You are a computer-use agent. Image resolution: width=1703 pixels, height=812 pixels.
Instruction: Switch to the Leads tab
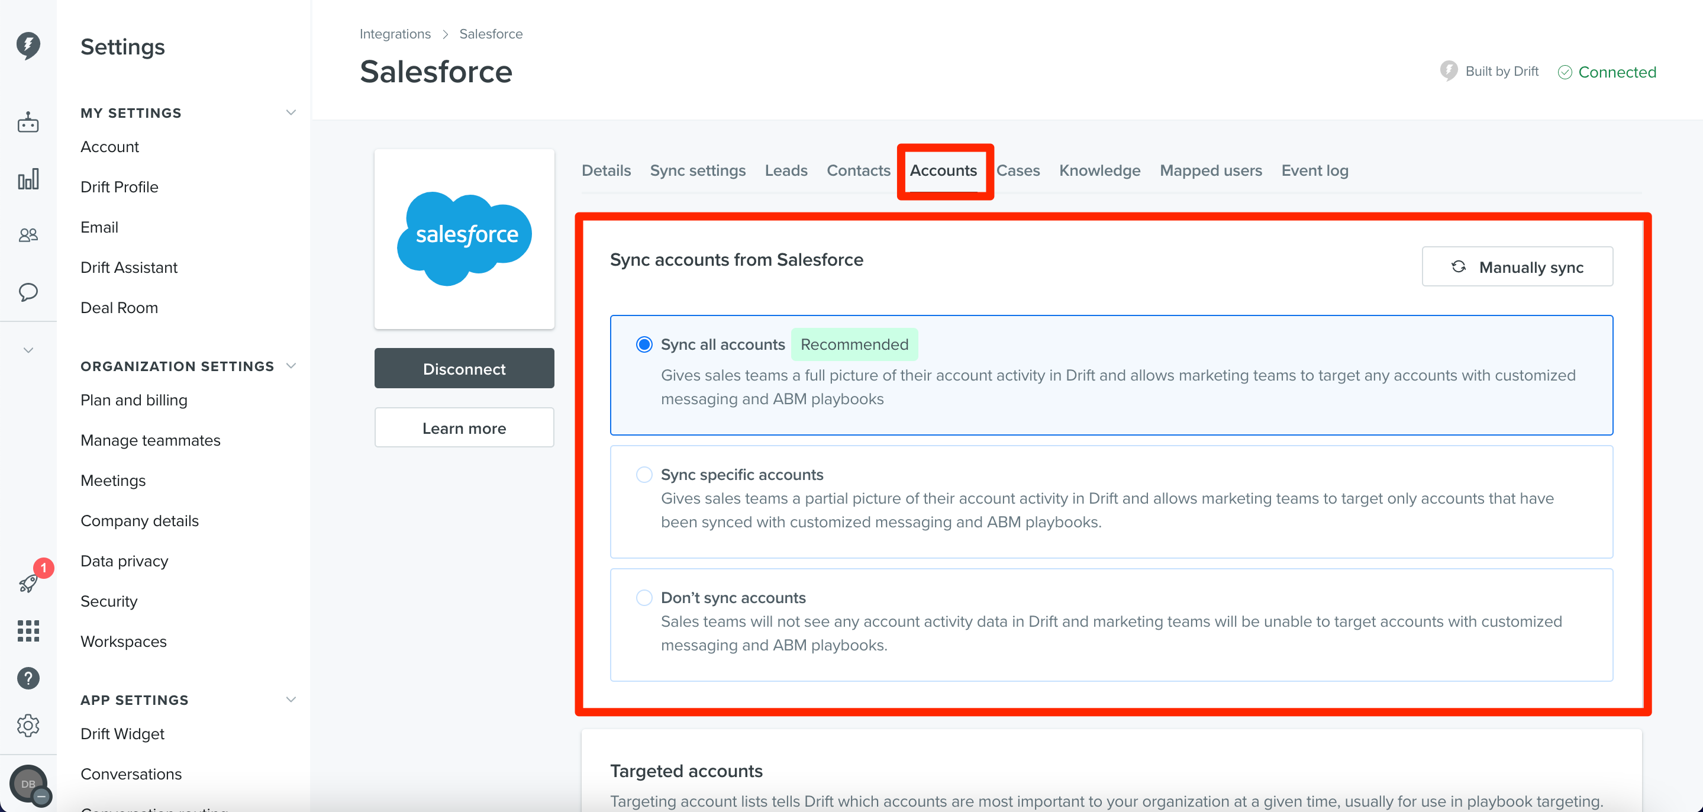786,170
